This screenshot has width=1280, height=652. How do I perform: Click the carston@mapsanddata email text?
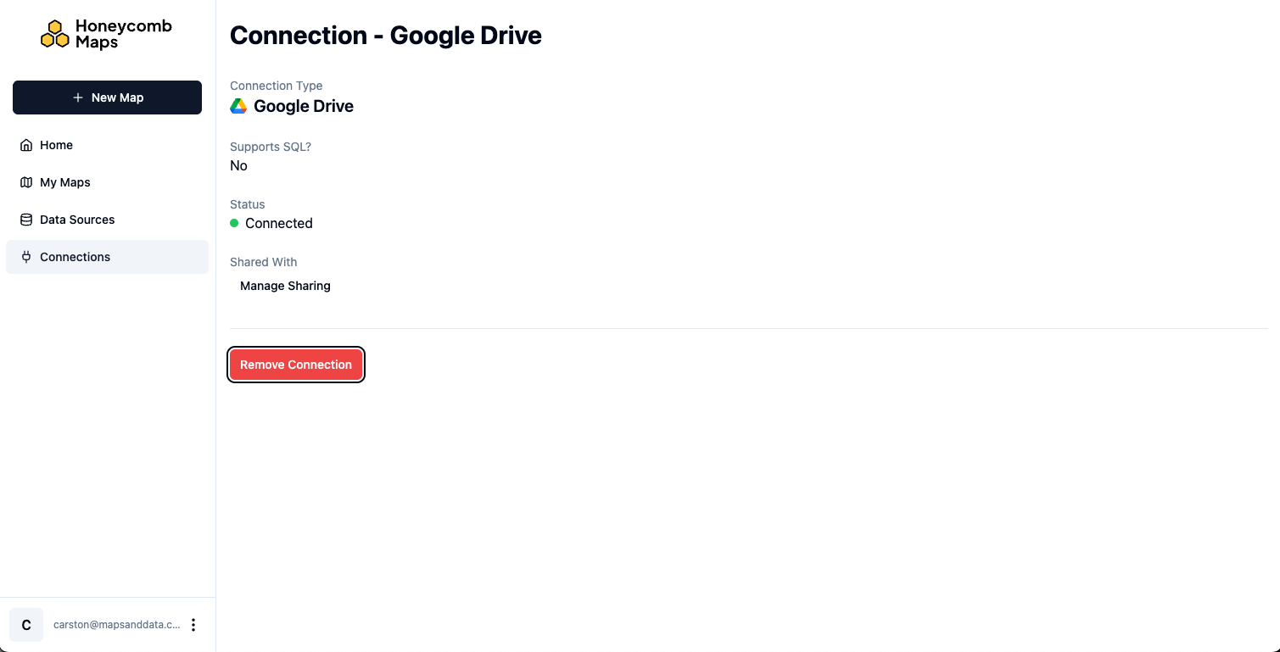(116, 624)
